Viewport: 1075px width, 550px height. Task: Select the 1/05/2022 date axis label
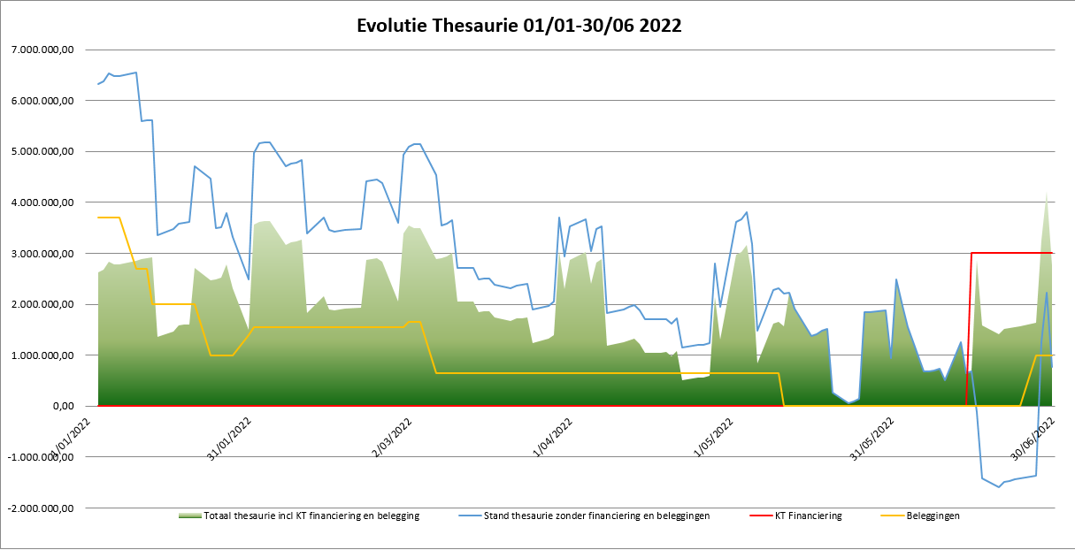(714, 438)
